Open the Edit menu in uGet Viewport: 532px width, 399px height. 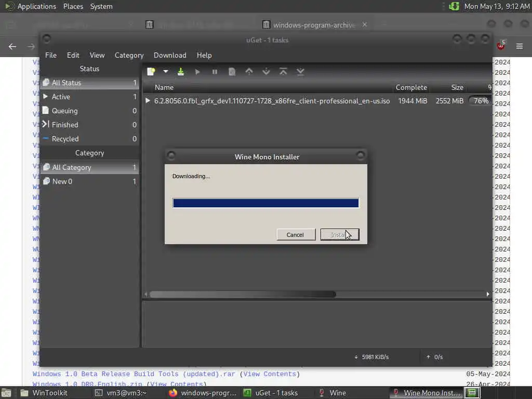(x=73, y=55)
